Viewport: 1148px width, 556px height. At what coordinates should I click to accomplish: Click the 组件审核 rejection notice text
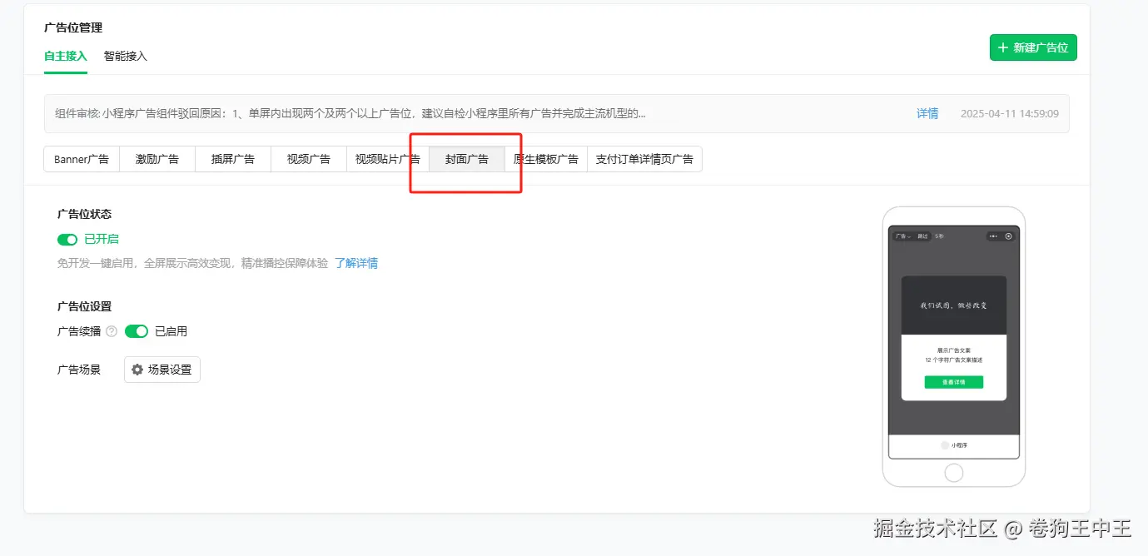click(350, 113)
